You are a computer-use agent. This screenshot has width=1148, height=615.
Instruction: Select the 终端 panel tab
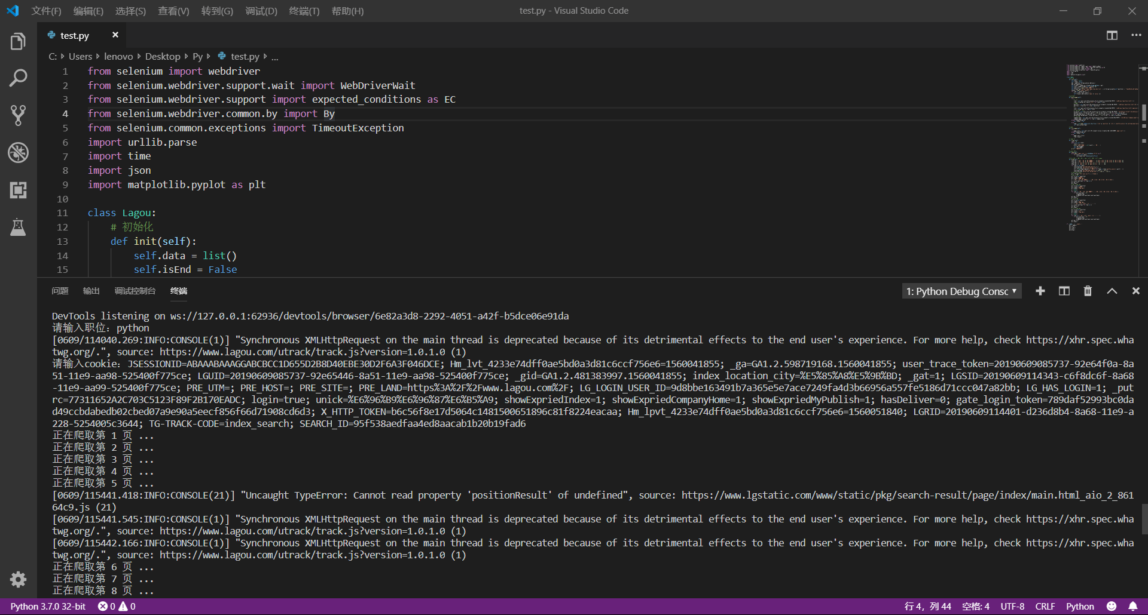pos(179,291)
